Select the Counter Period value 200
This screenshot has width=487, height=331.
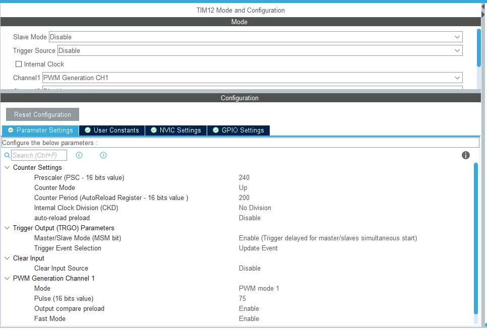(244, 198)
